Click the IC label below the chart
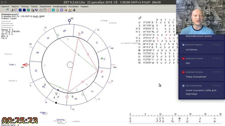Viewport: 225px width, 126px height. click(73, 109)
